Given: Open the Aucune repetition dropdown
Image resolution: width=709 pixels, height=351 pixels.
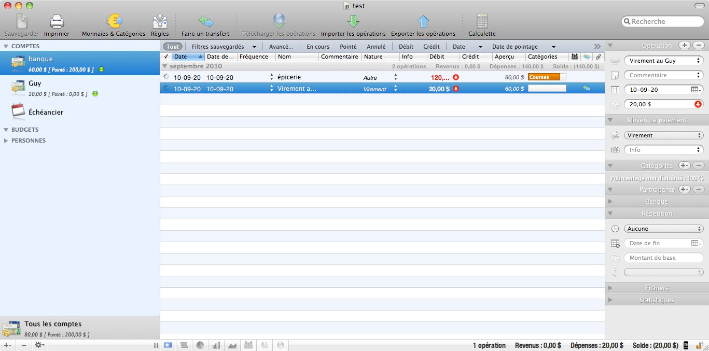Looking at the screenshot, I should coord(663,229).
